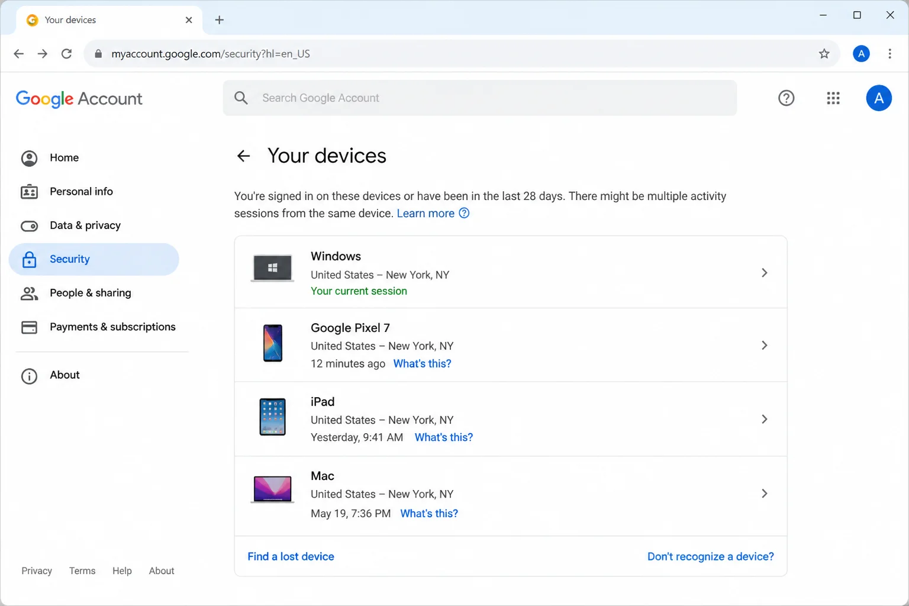Click What's this? for iPad
Screen dimensions: 909x606
pos(444,437)
